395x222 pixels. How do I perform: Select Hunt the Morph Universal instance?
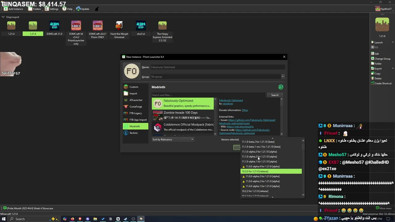tap(119, 30)
